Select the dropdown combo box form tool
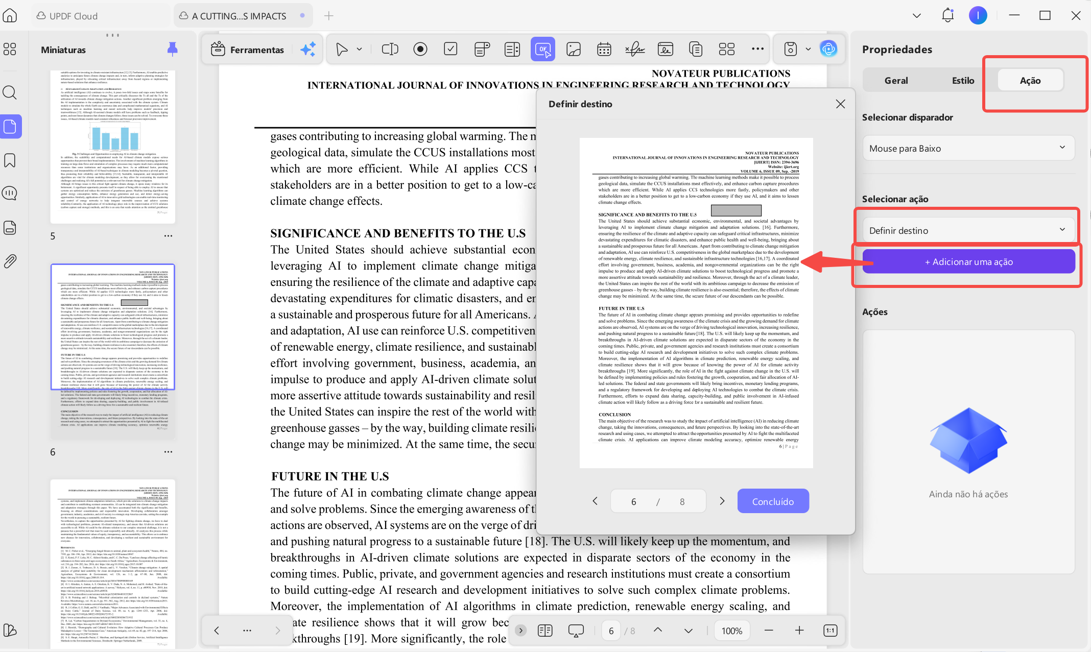 [x=482, y=49]
